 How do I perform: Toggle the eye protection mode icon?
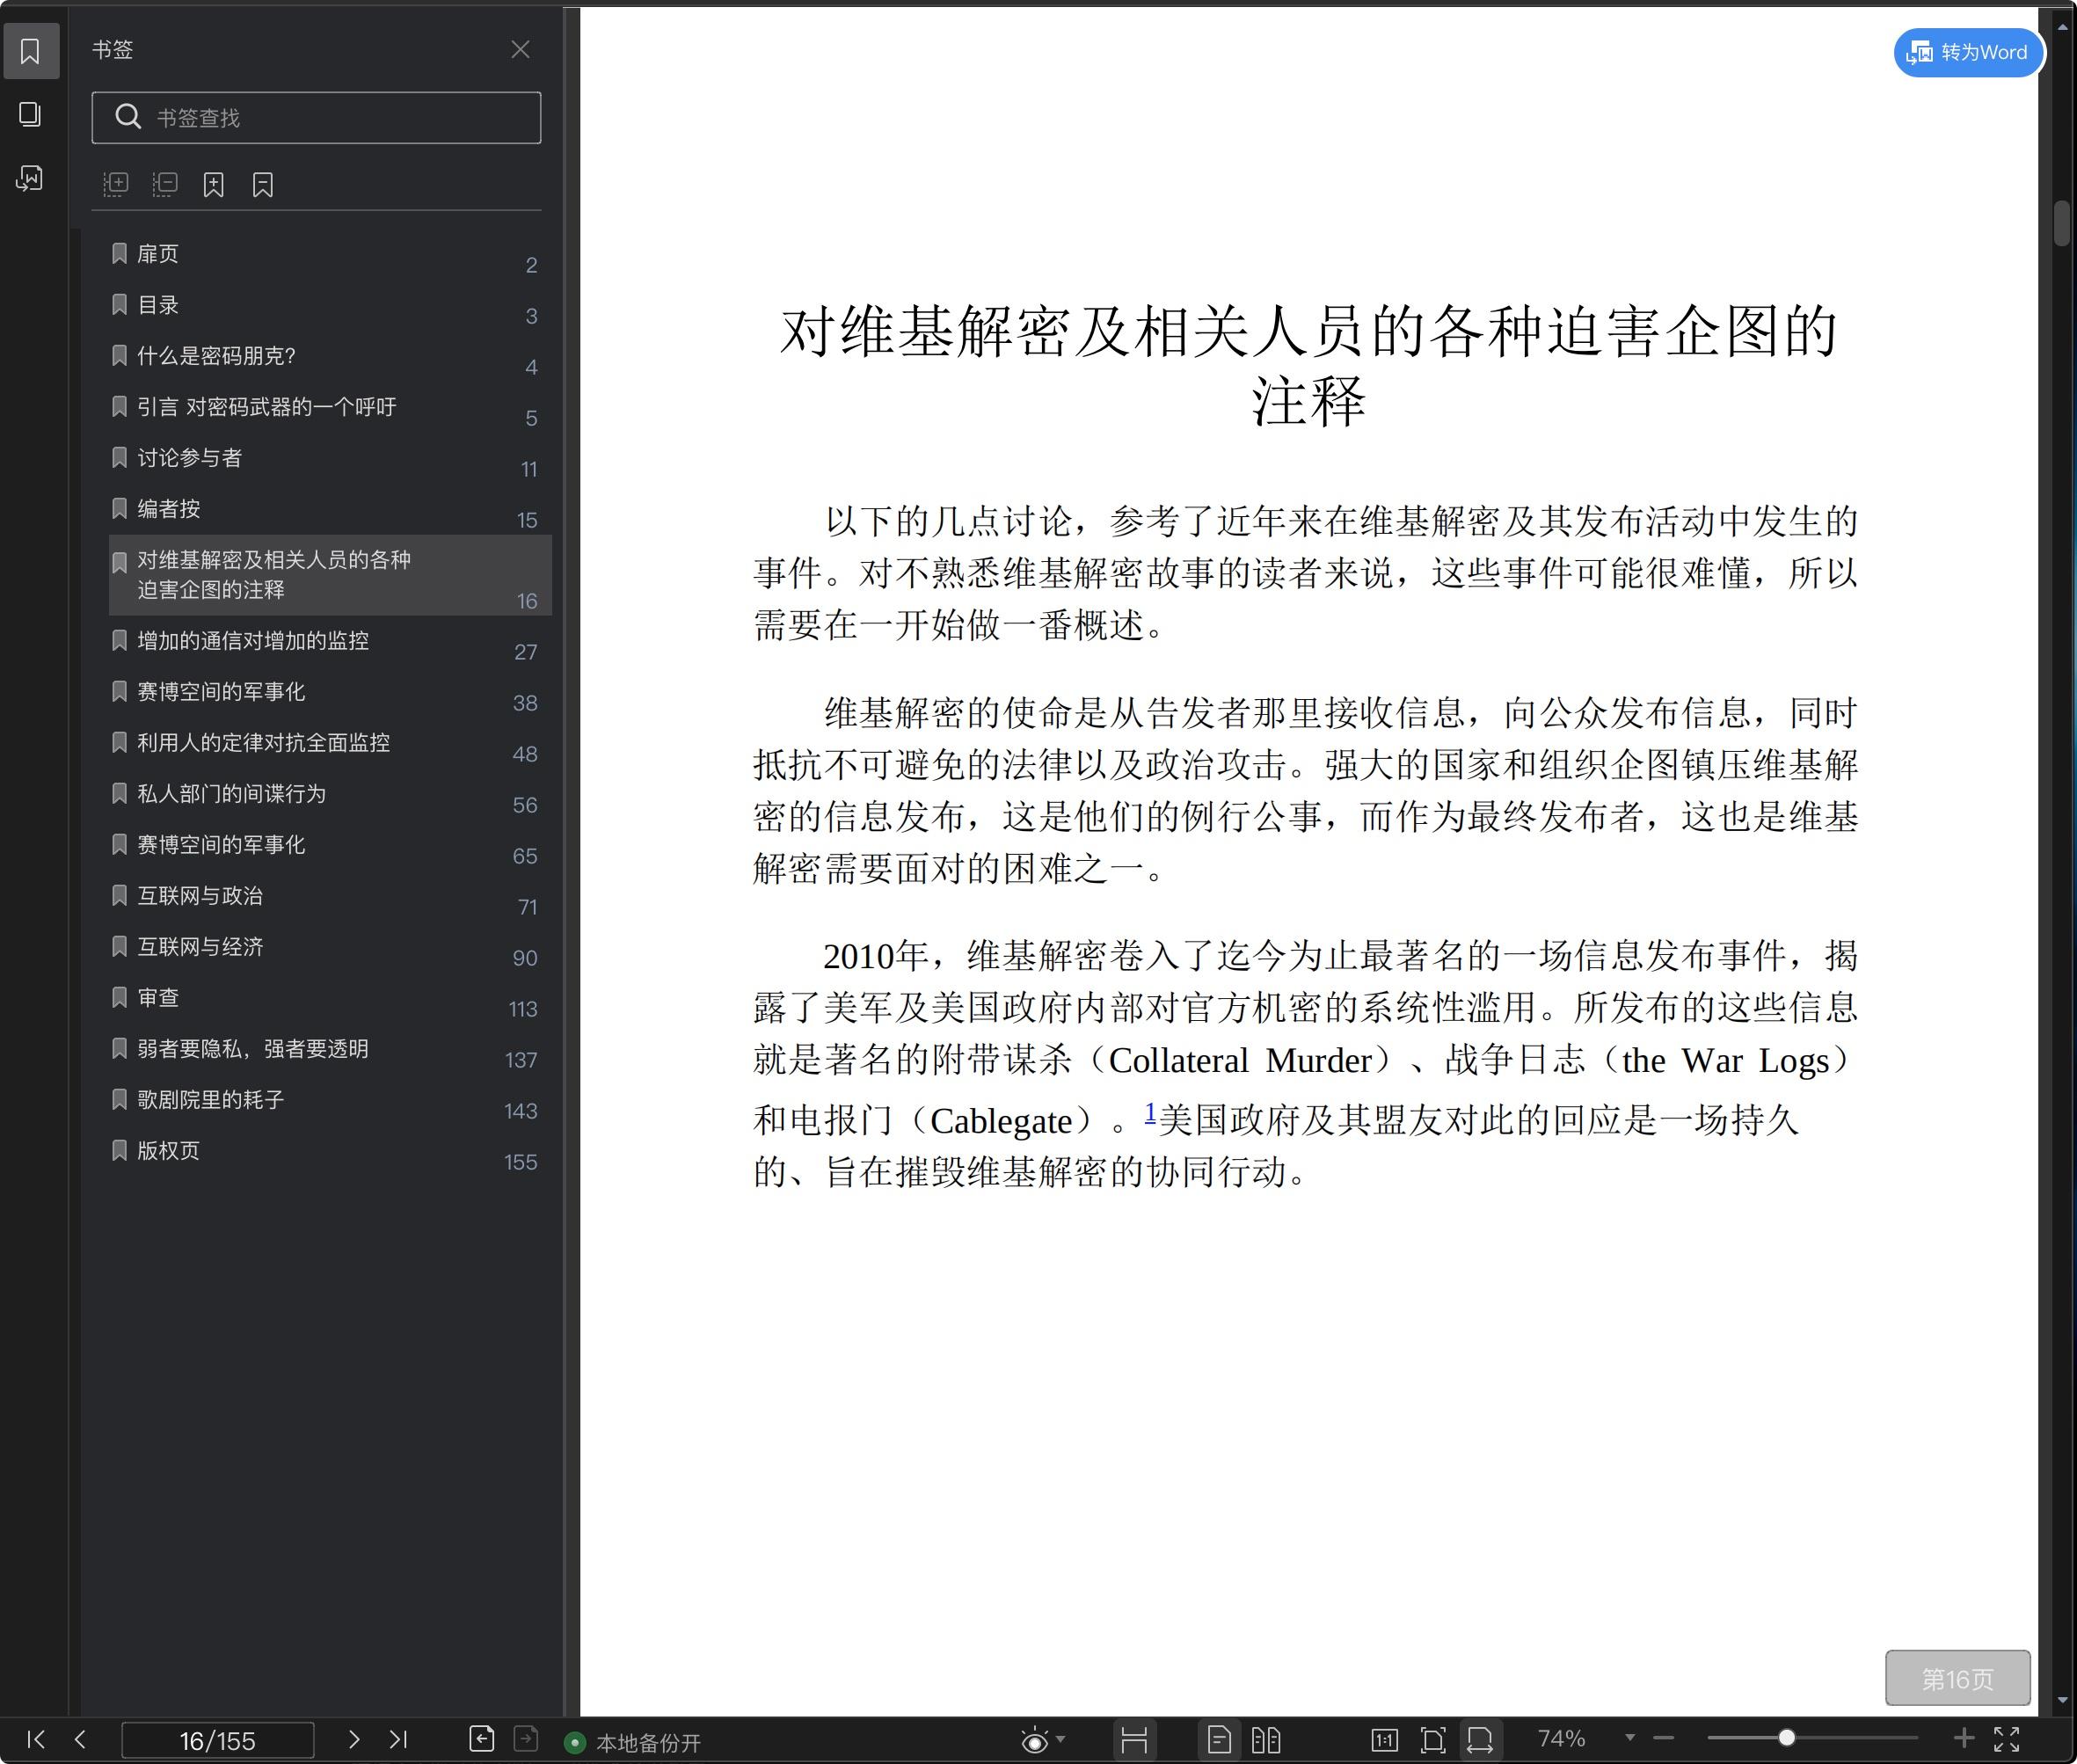coord(1035,1741)
